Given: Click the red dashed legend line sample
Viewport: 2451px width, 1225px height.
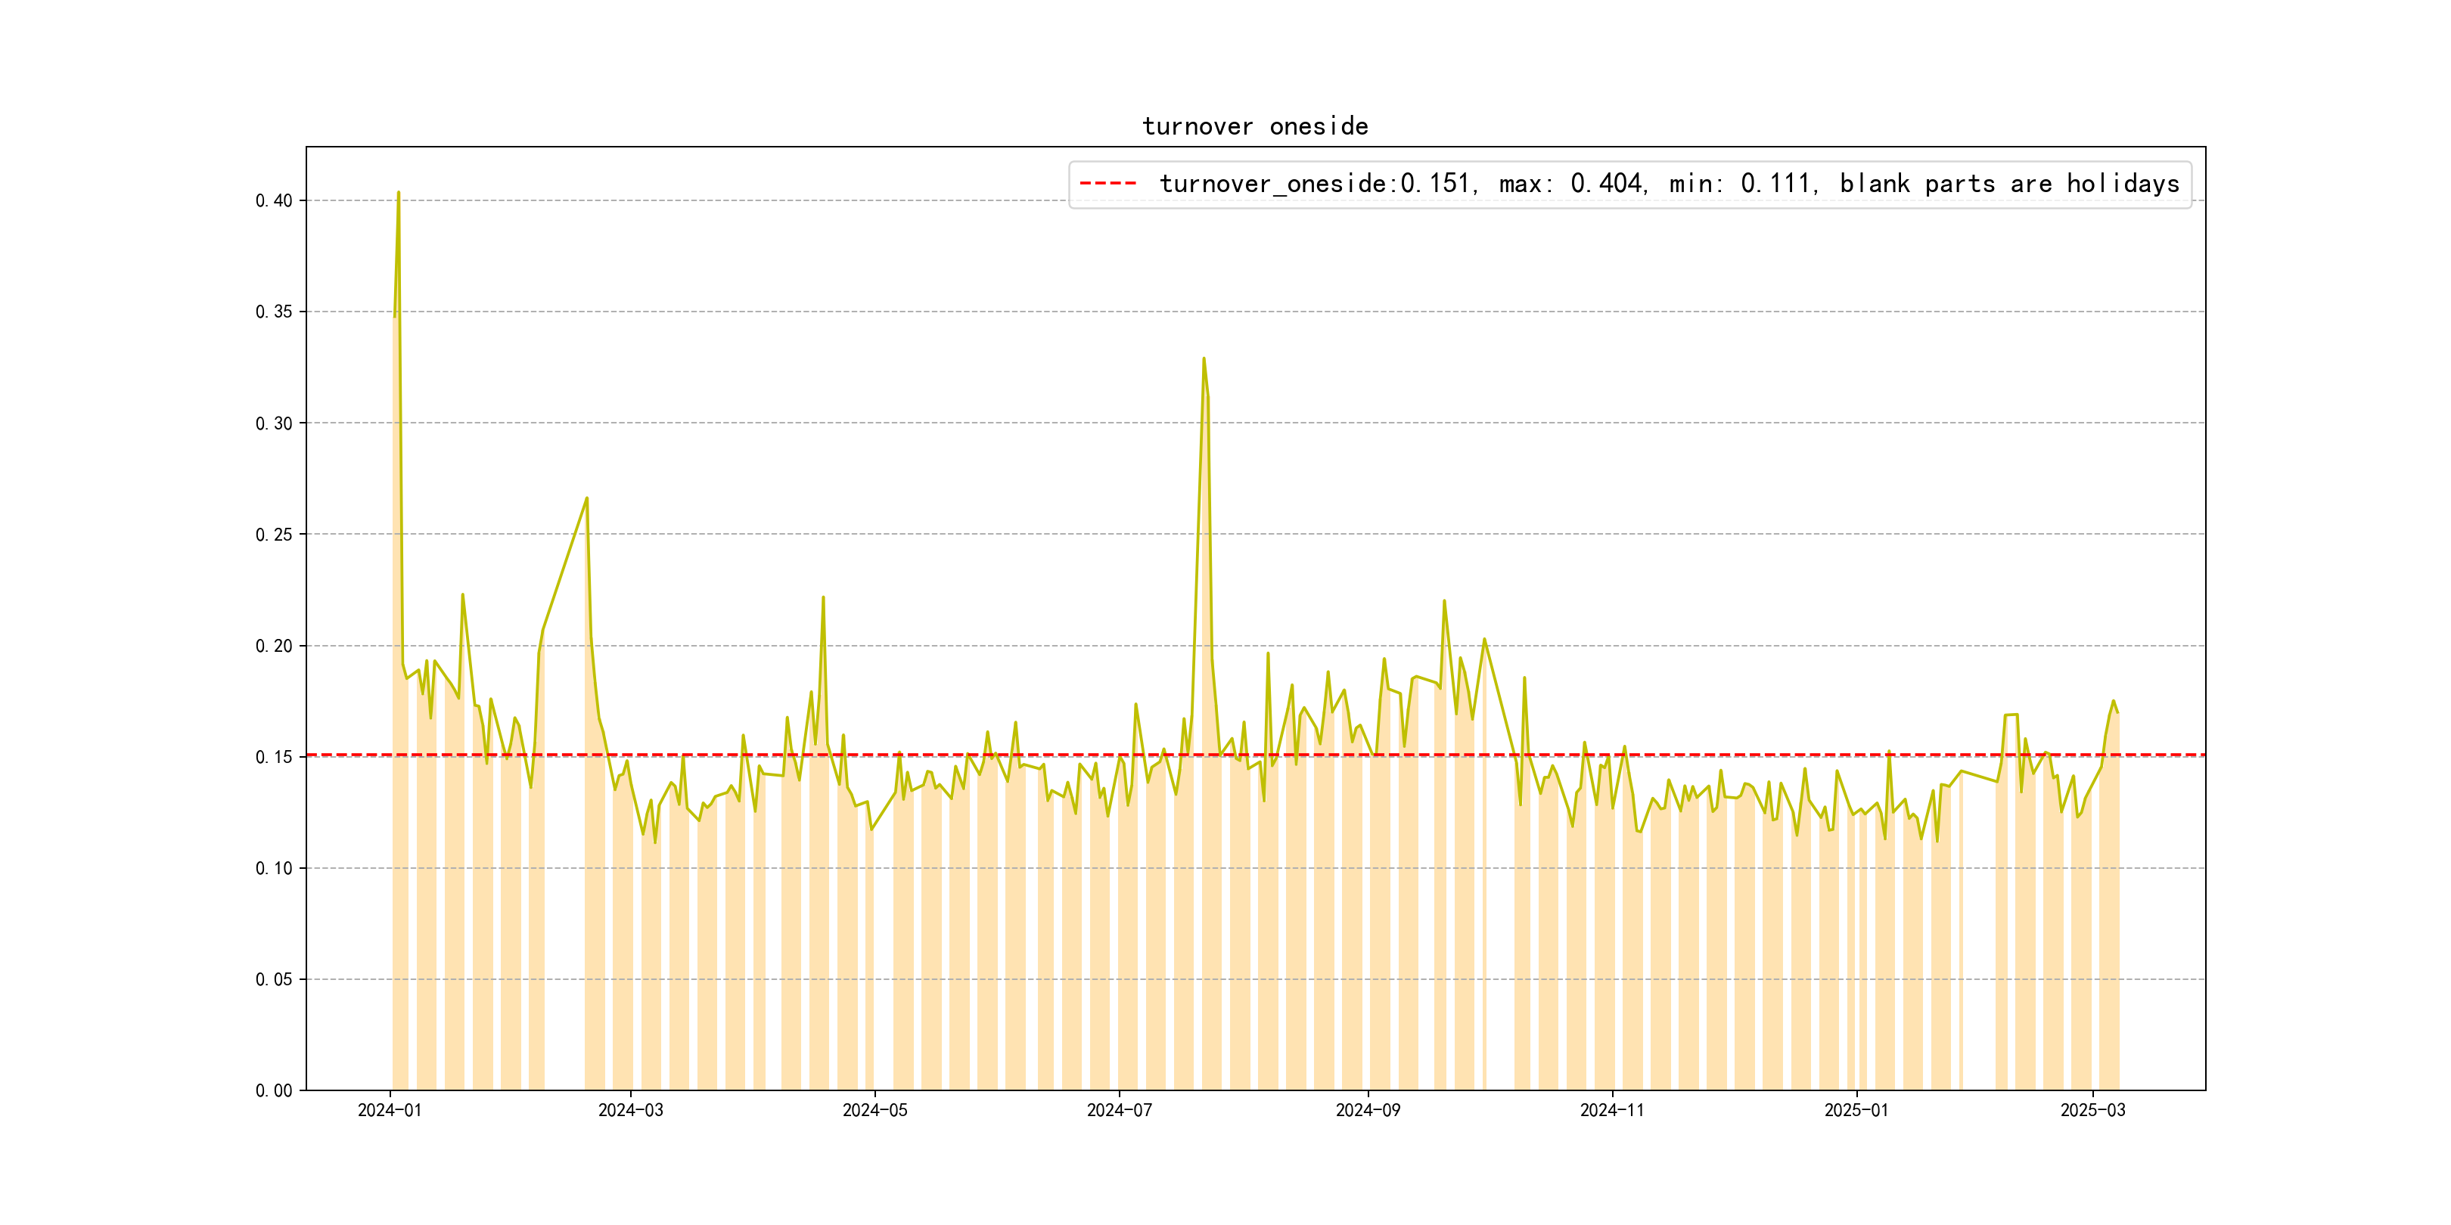Looking at the screenshot, I should (1107, 184).
